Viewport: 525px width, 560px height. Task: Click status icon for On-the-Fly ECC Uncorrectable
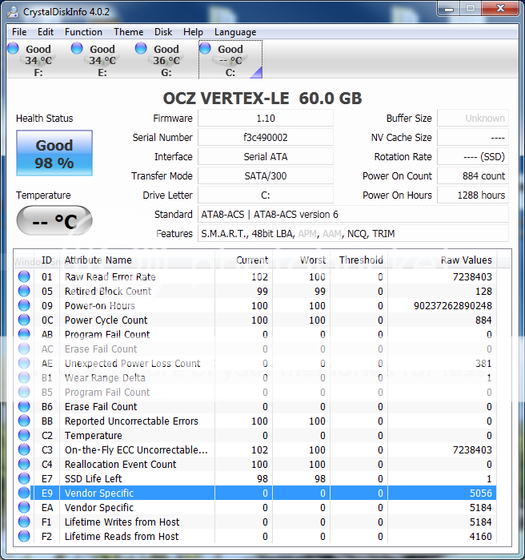click(24, 450)
